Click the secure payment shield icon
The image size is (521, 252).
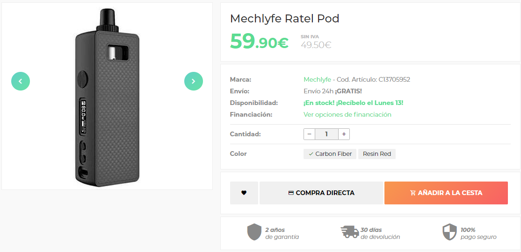pos(449,232)
